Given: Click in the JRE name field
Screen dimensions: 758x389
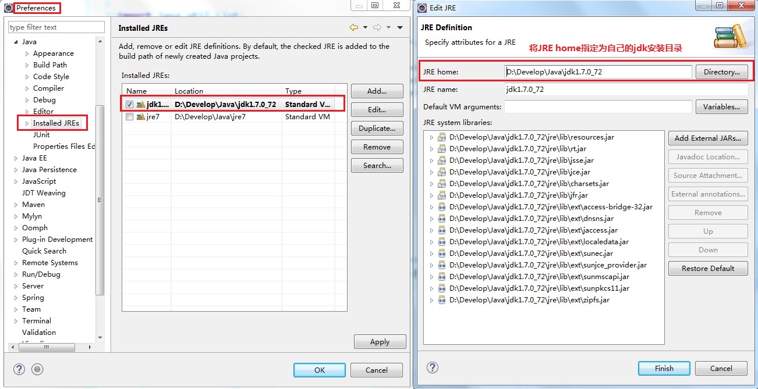Looking at the screenshot, I should [626, 90].
